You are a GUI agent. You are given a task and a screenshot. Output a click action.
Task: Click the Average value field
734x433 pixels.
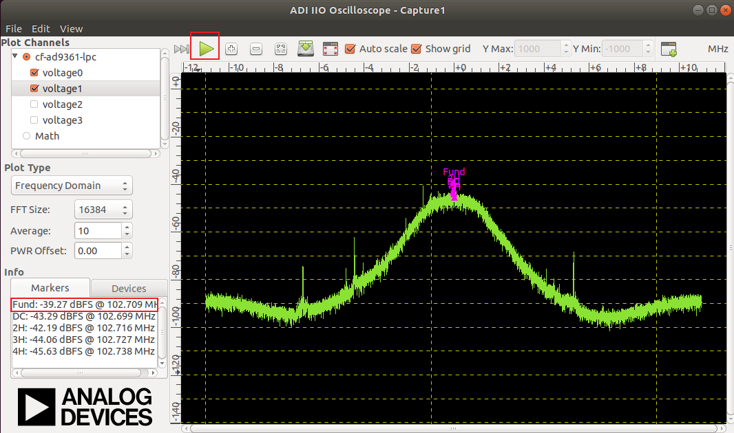(96, 231)
